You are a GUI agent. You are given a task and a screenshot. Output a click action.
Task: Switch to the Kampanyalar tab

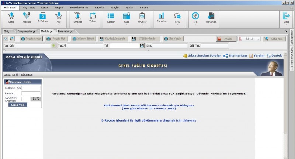tap(25, 32)
